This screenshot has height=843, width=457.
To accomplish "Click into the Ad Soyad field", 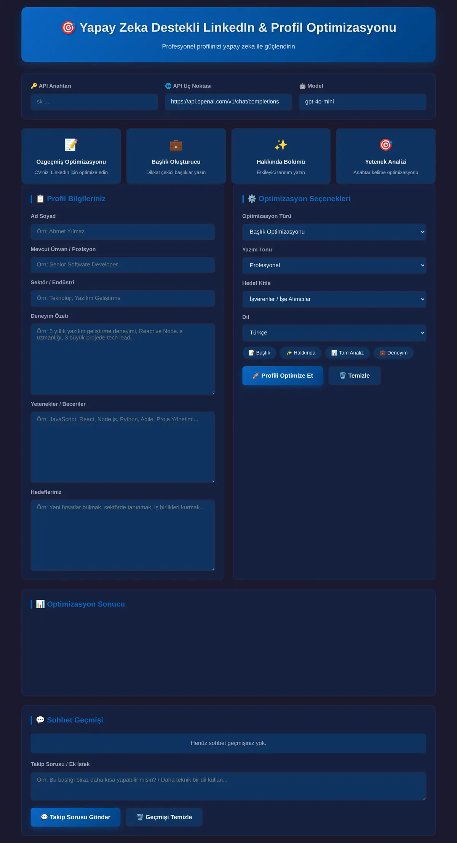I will [123, 232].
